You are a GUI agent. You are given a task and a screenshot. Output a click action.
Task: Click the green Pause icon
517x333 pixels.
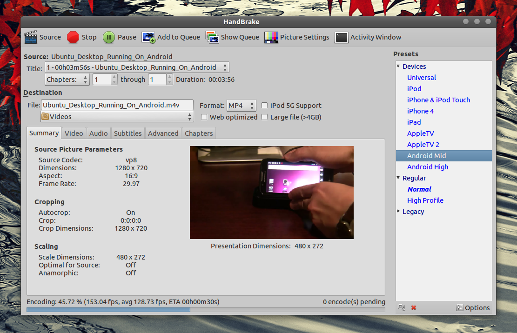click(109, 37)
